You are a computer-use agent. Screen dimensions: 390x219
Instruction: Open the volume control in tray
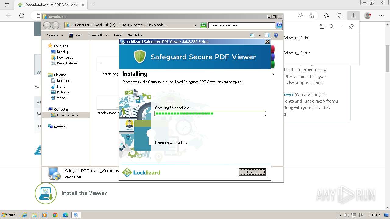click(x=346, y=215)
